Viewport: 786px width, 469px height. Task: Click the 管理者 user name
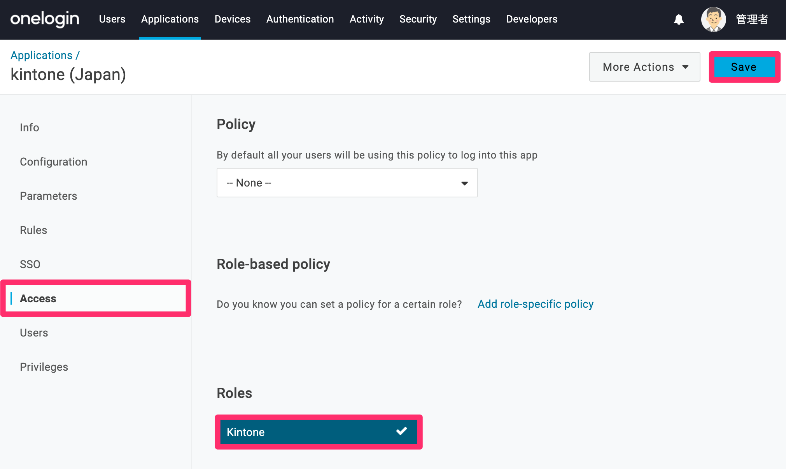[x=752, y=19]
